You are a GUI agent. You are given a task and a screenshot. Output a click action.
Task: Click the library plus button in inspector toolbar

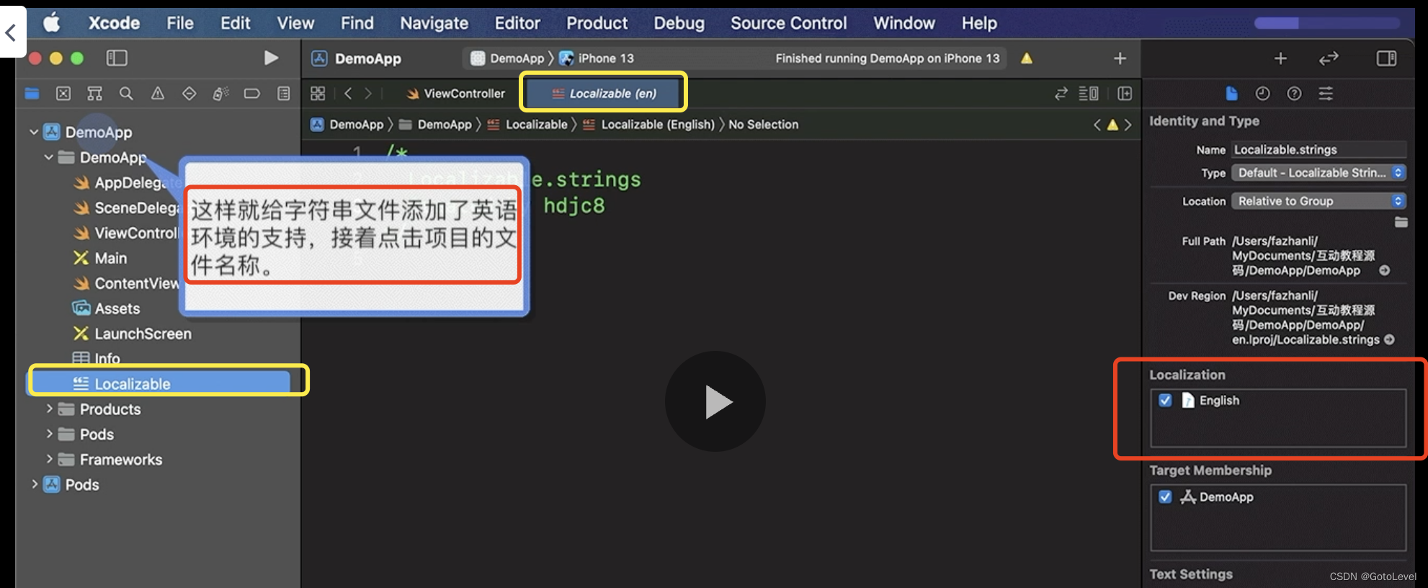pos(1280,58)
